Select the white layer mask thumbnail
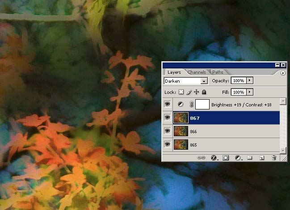Viewport: 290px width, 210px height. pyautogui.click(x=202, y=104)
